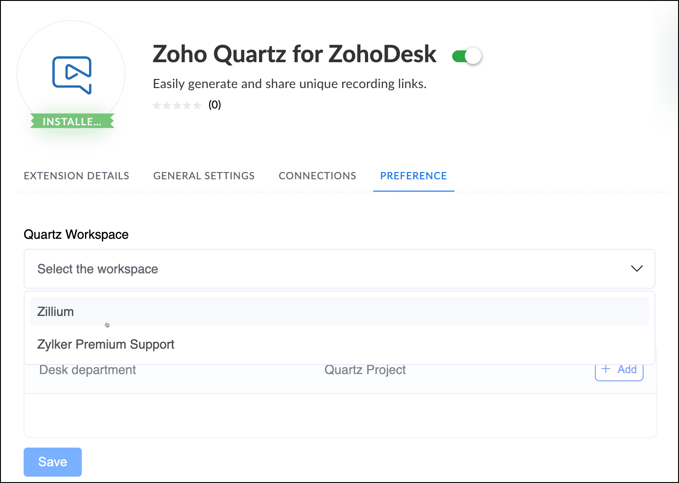
Task: Click the green Installed ribbon badge
Action: point(72,121)
